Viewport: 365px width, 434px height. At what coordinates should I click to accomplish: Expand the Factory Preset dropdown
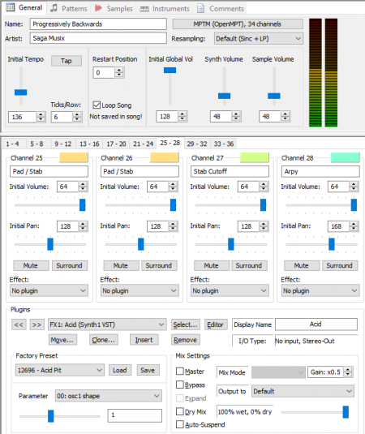pos(59,370)
